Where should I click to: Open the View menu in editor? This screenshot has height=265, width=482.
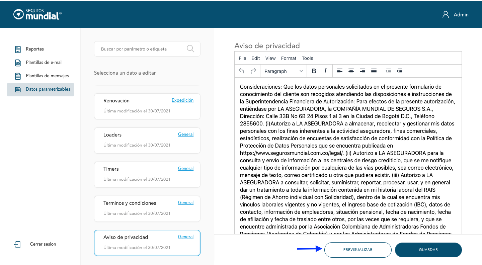point(270,58)
